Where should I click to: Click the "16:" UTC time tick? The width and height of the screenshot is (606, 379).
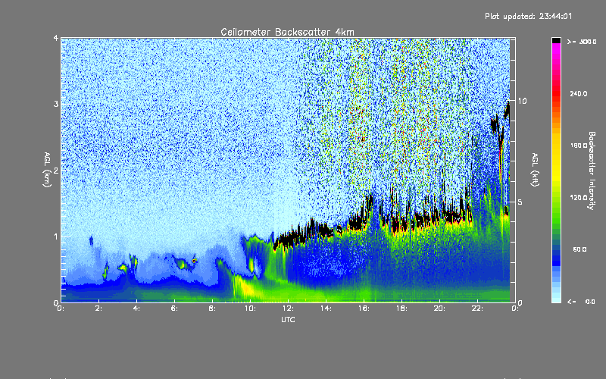point(364,309)
